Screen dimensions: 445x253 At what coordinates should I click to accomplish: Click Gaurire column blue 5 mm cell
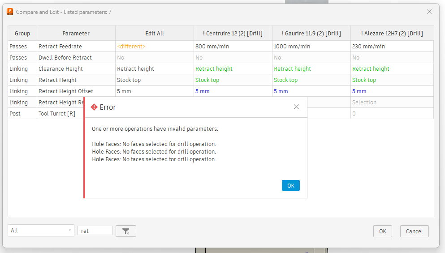(311, 91)
